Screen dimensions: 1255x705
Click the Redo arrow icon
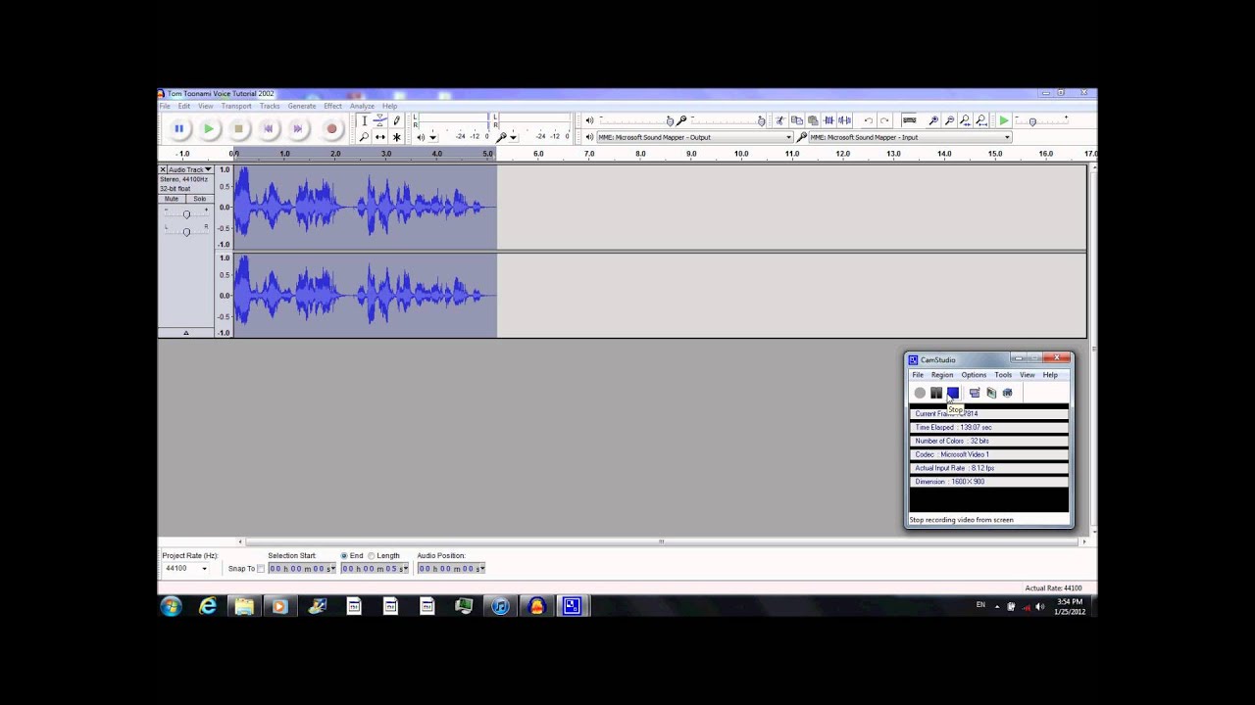pyautogui.click(x=884, y=120)
